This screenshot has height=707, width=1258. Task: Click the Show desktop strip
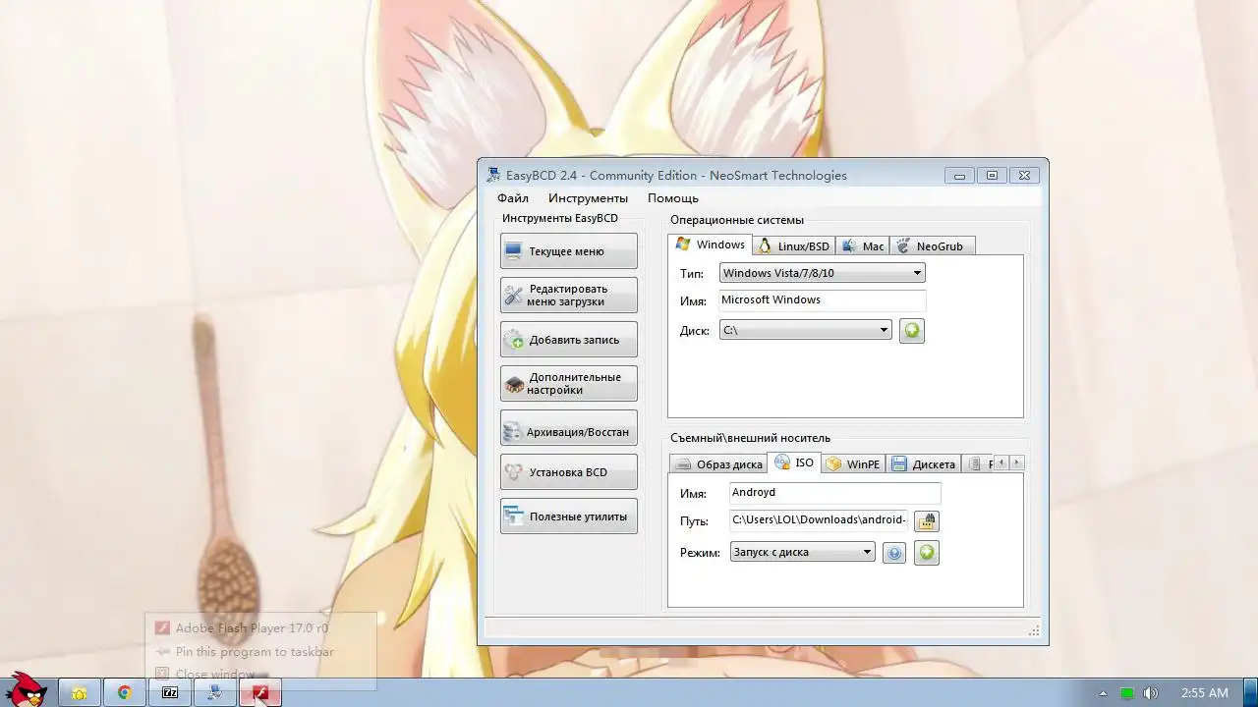1250,693
